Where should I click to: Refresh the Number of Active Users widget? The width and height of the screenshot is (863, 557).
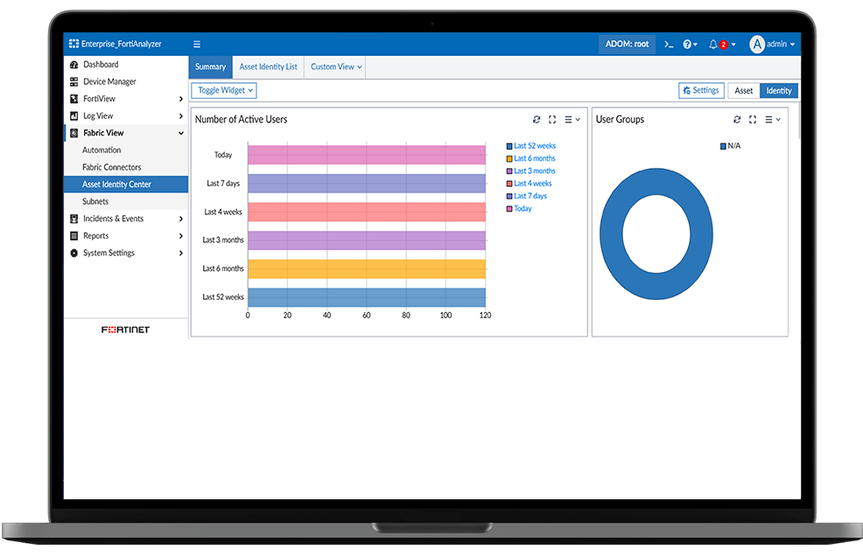536,119
